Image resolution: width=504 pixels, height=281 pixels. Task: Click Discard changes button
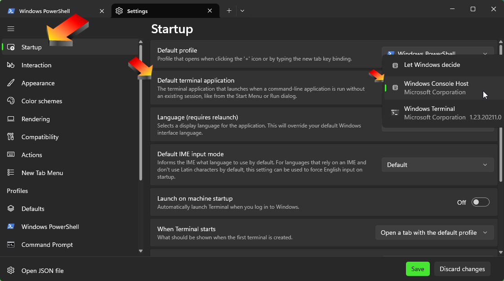click(462, 269)
